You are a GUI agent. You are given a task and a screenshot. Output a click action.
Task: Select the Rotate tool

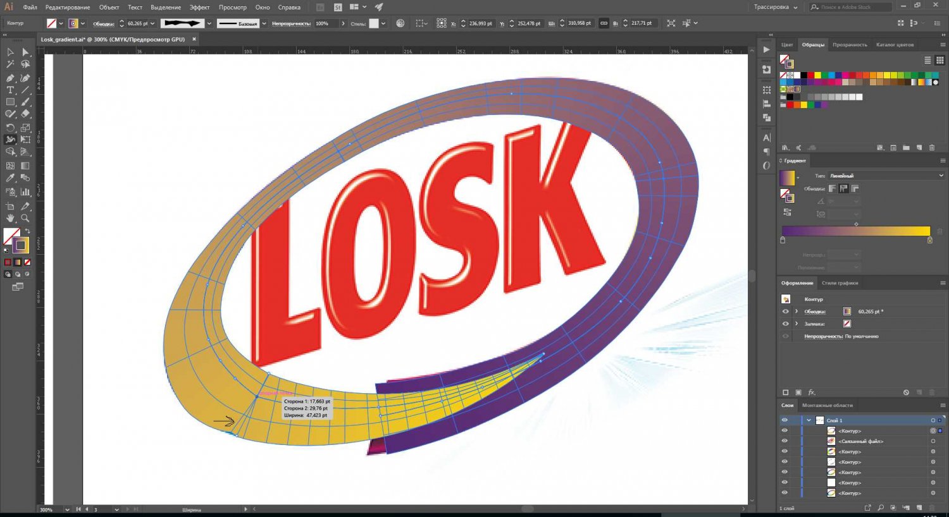point(10,128)
